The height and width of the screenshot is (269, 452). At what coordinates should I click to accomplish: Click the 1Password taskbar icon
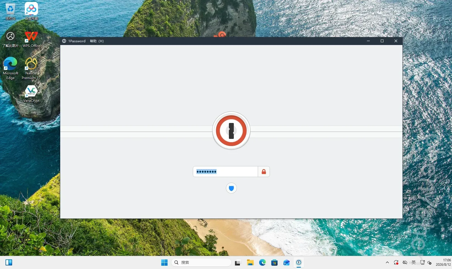coord(298,262)
